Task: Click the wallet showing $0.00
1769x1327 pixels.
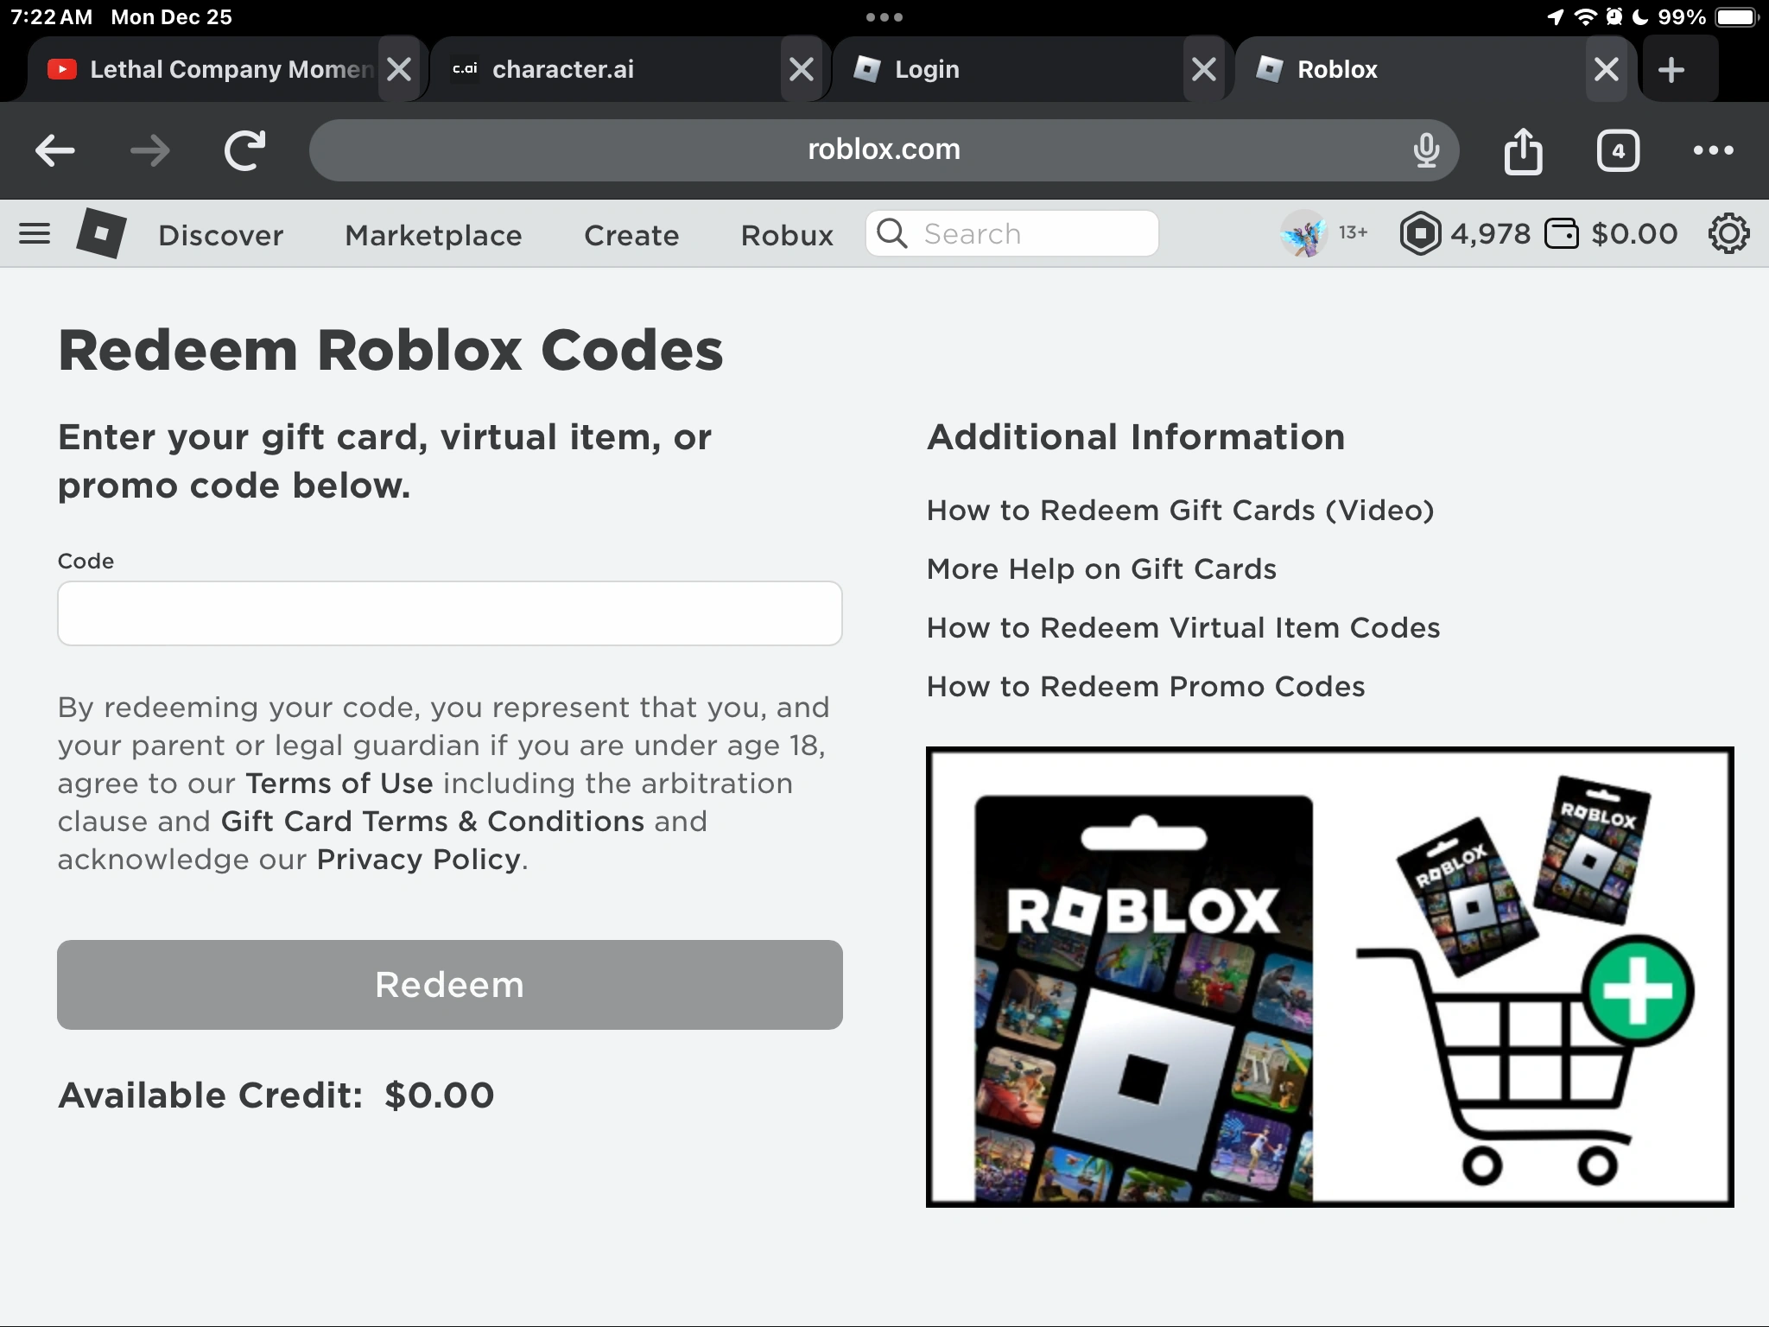Action: click(1612, 233)
